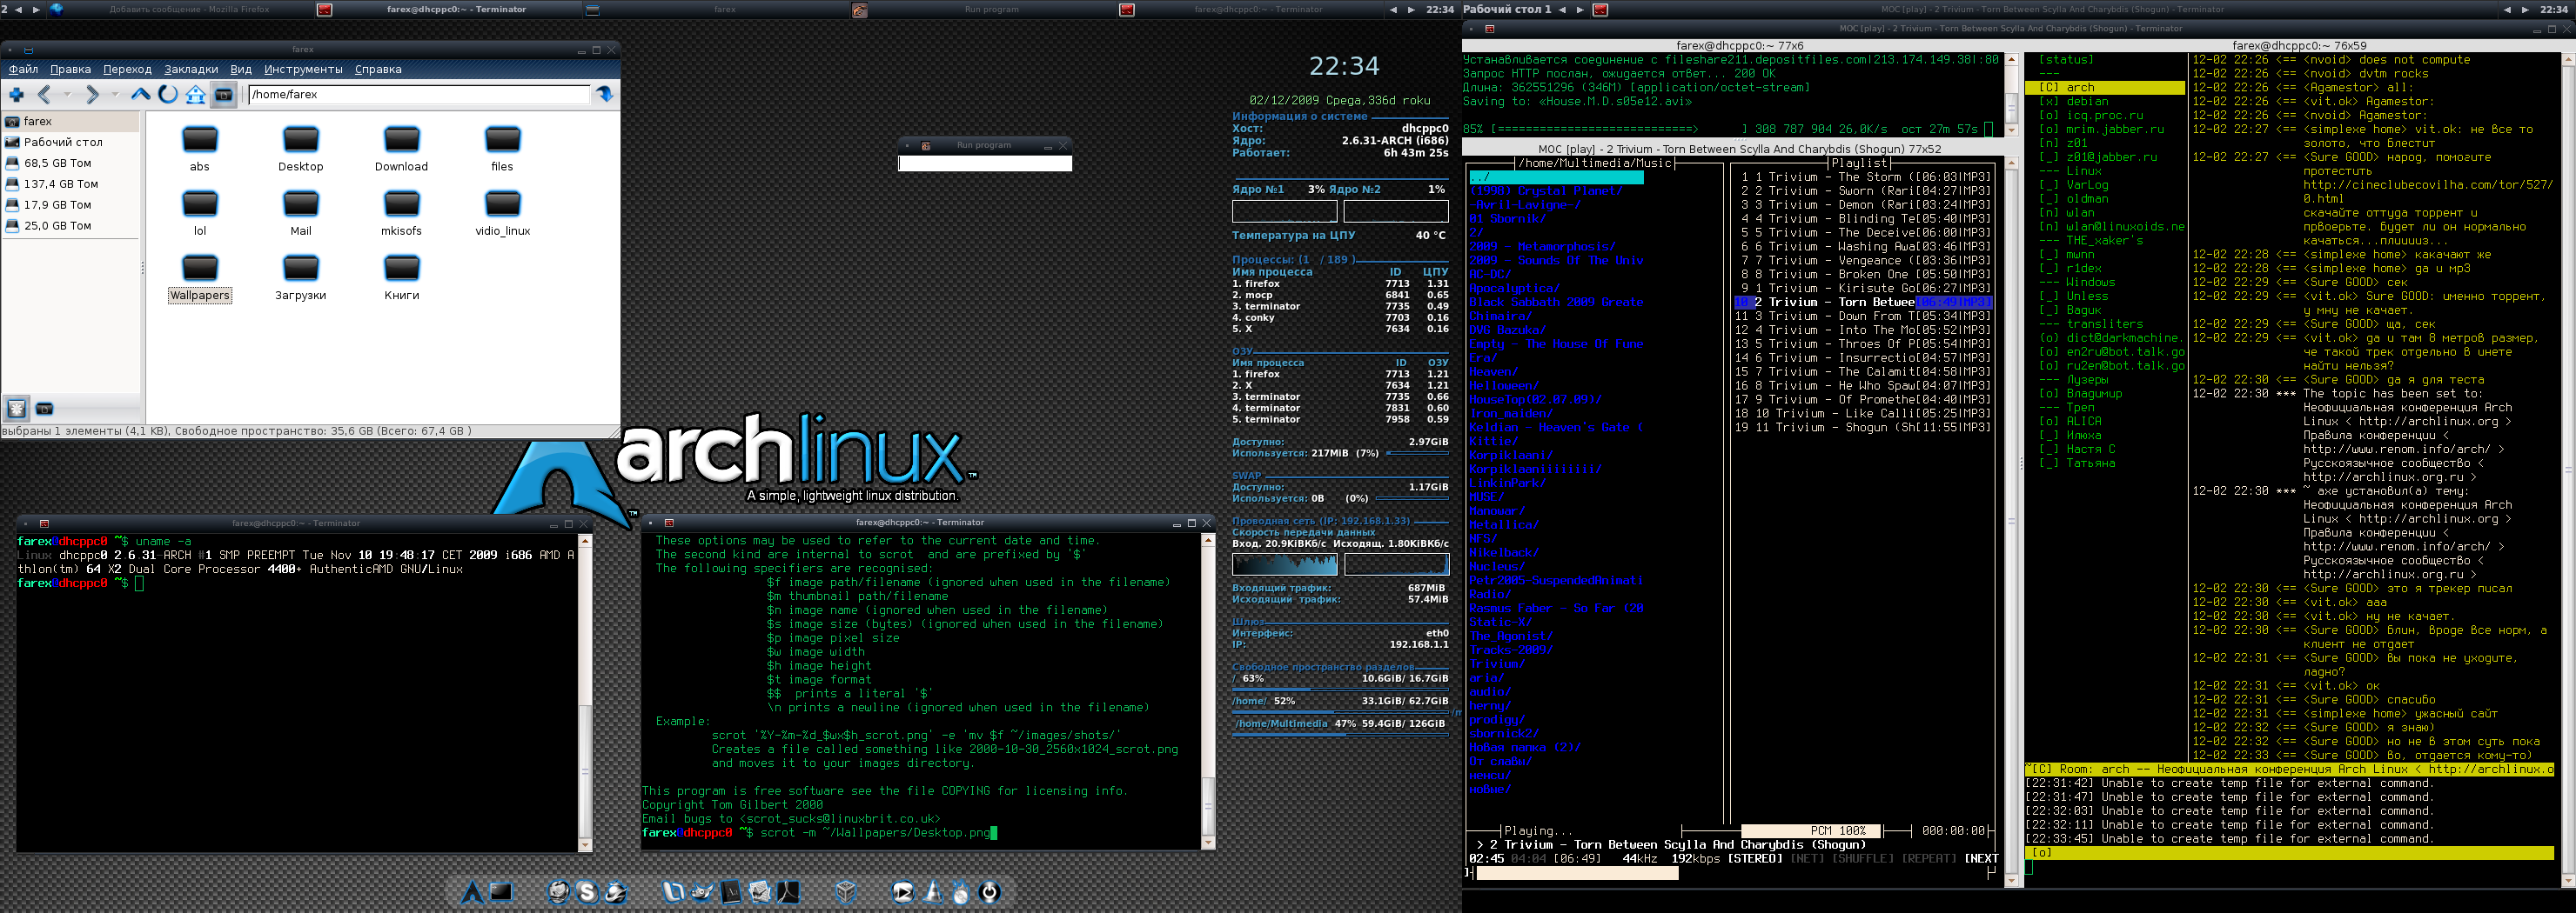The image size is (2576, 913).
Task: Open the terminal icon in the dock
Action: point(501,891)
